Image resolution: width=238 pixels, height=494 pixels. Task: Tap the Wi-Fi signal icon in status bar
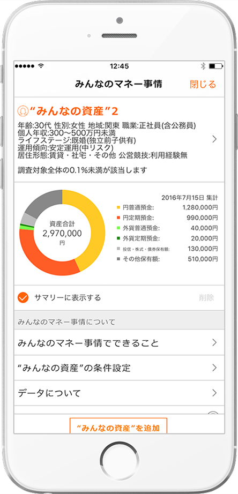pos(41,66)
